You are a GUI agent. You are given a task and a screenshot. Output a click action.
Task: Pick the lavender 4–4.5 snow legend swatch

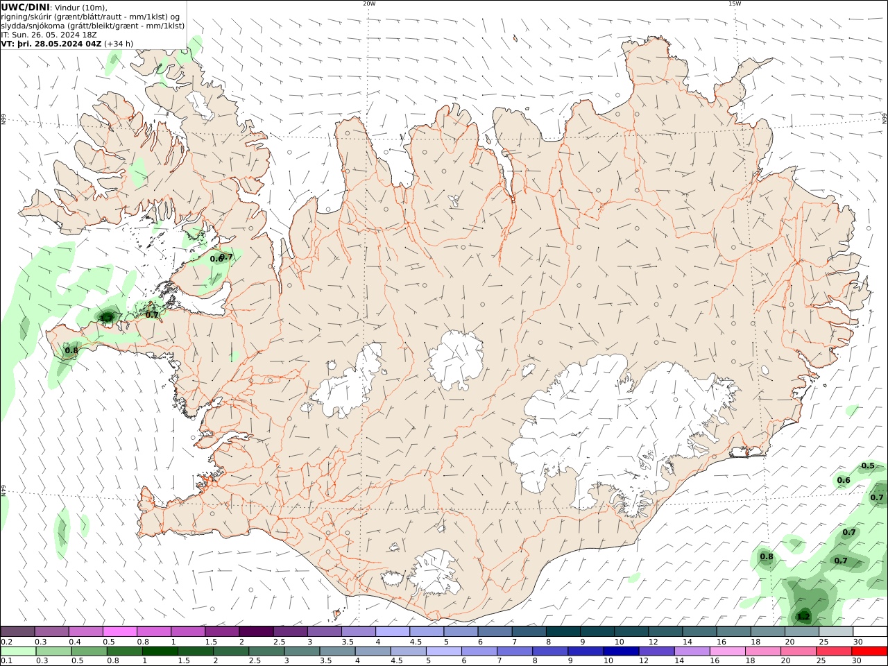(393, 632)
